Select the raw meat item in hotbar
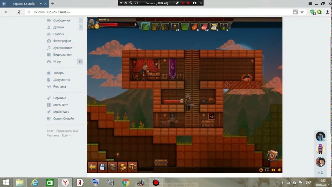Viewport: 332px width, 187px height. tap(204, 27)
